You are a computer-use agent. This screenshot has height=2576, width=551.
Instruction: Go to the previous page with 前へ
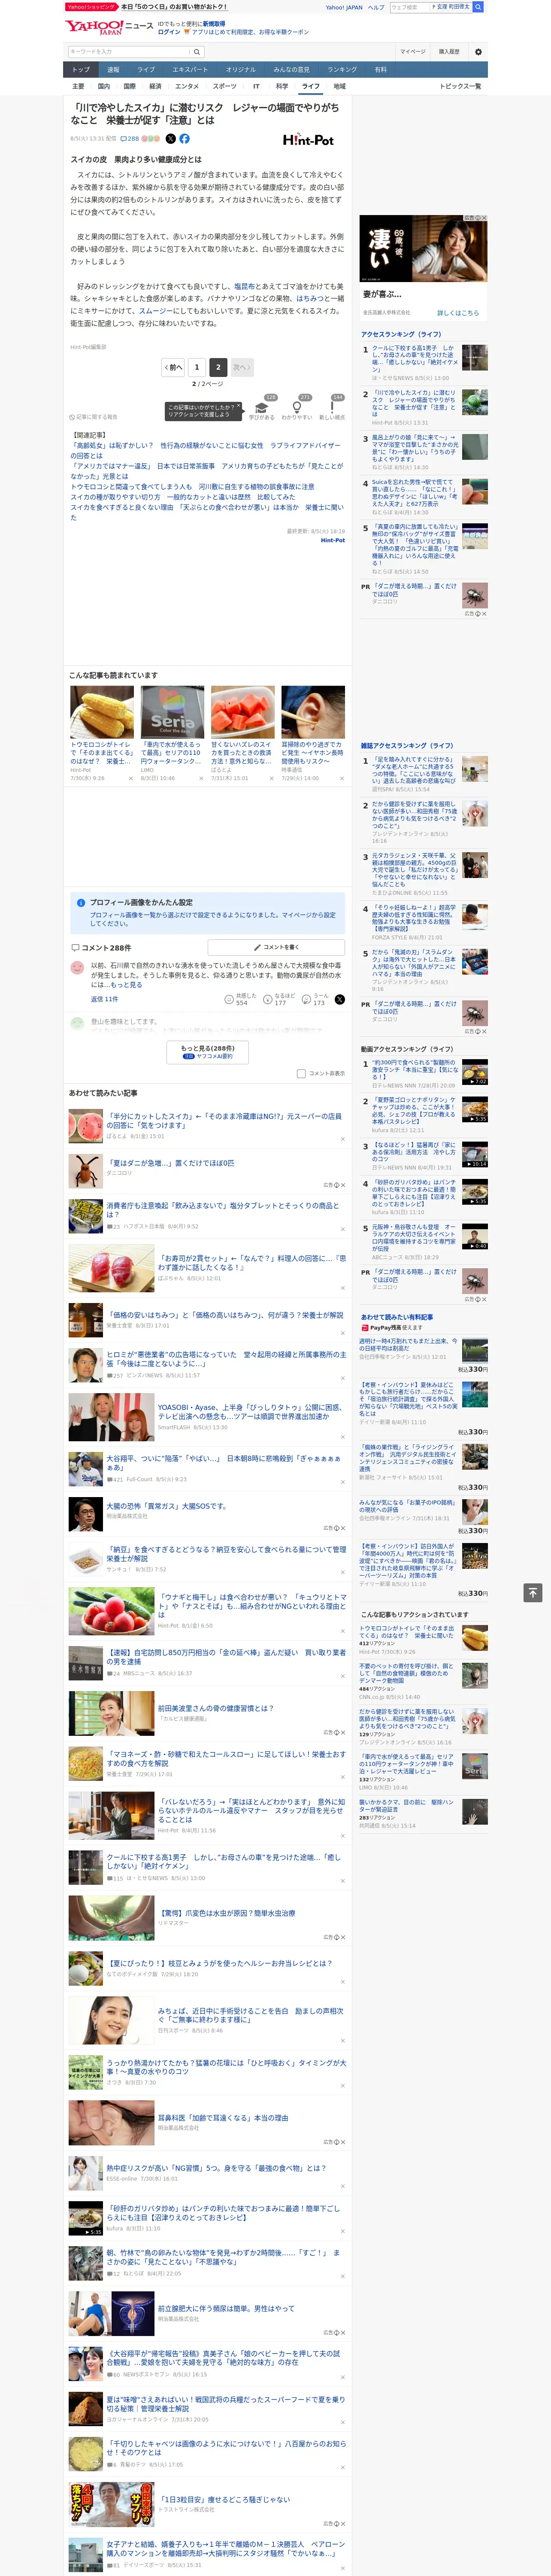[x=173, y=367]
